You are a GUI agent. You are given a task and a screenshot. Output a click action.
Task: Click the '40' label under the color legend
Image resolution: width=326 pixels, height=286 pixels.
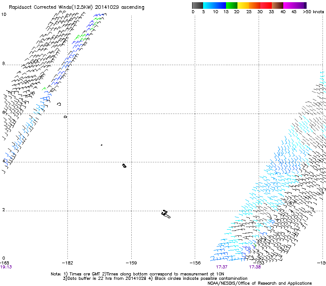(x=283, y=12)
